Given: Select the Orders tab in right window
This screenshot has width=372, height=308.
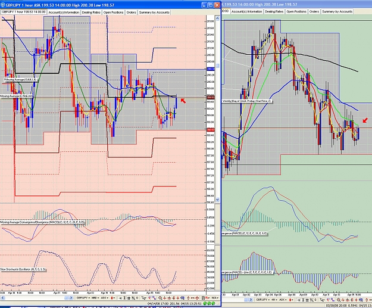Looking at the screenshot, I should coord(314,11).
